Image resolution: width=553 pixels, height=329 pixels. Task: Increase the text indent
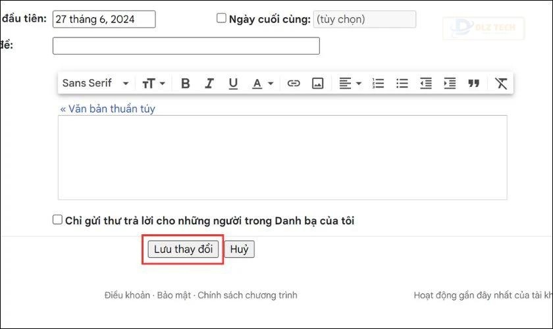pos(450,84)
